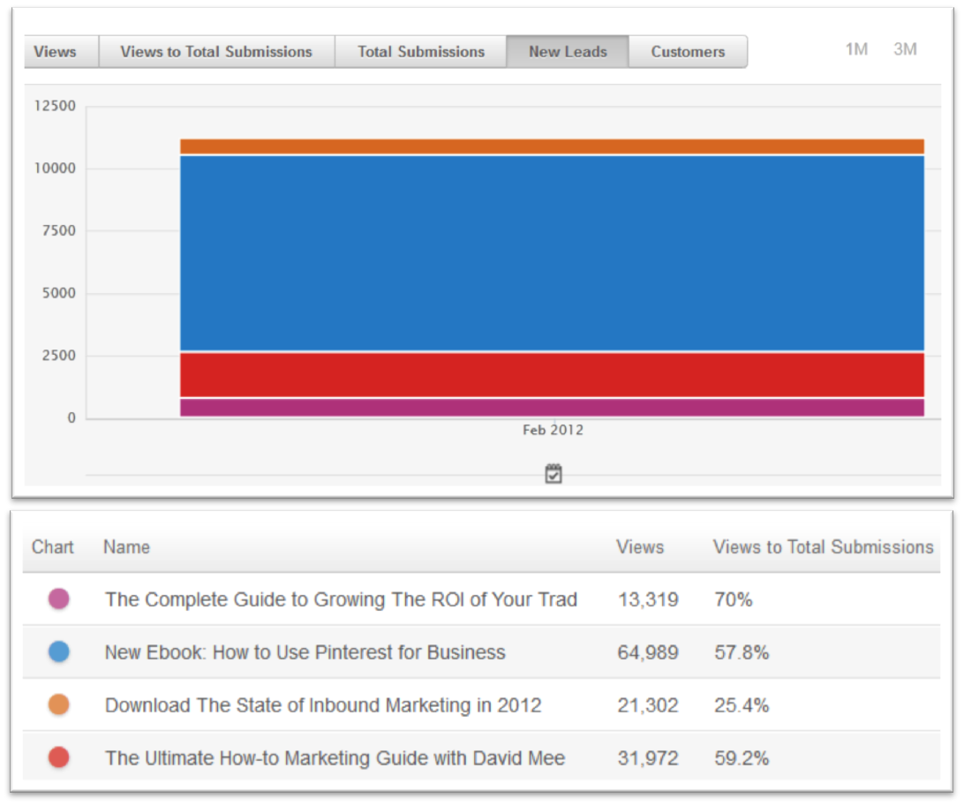Switch to the Views tab

click(55, 52)
